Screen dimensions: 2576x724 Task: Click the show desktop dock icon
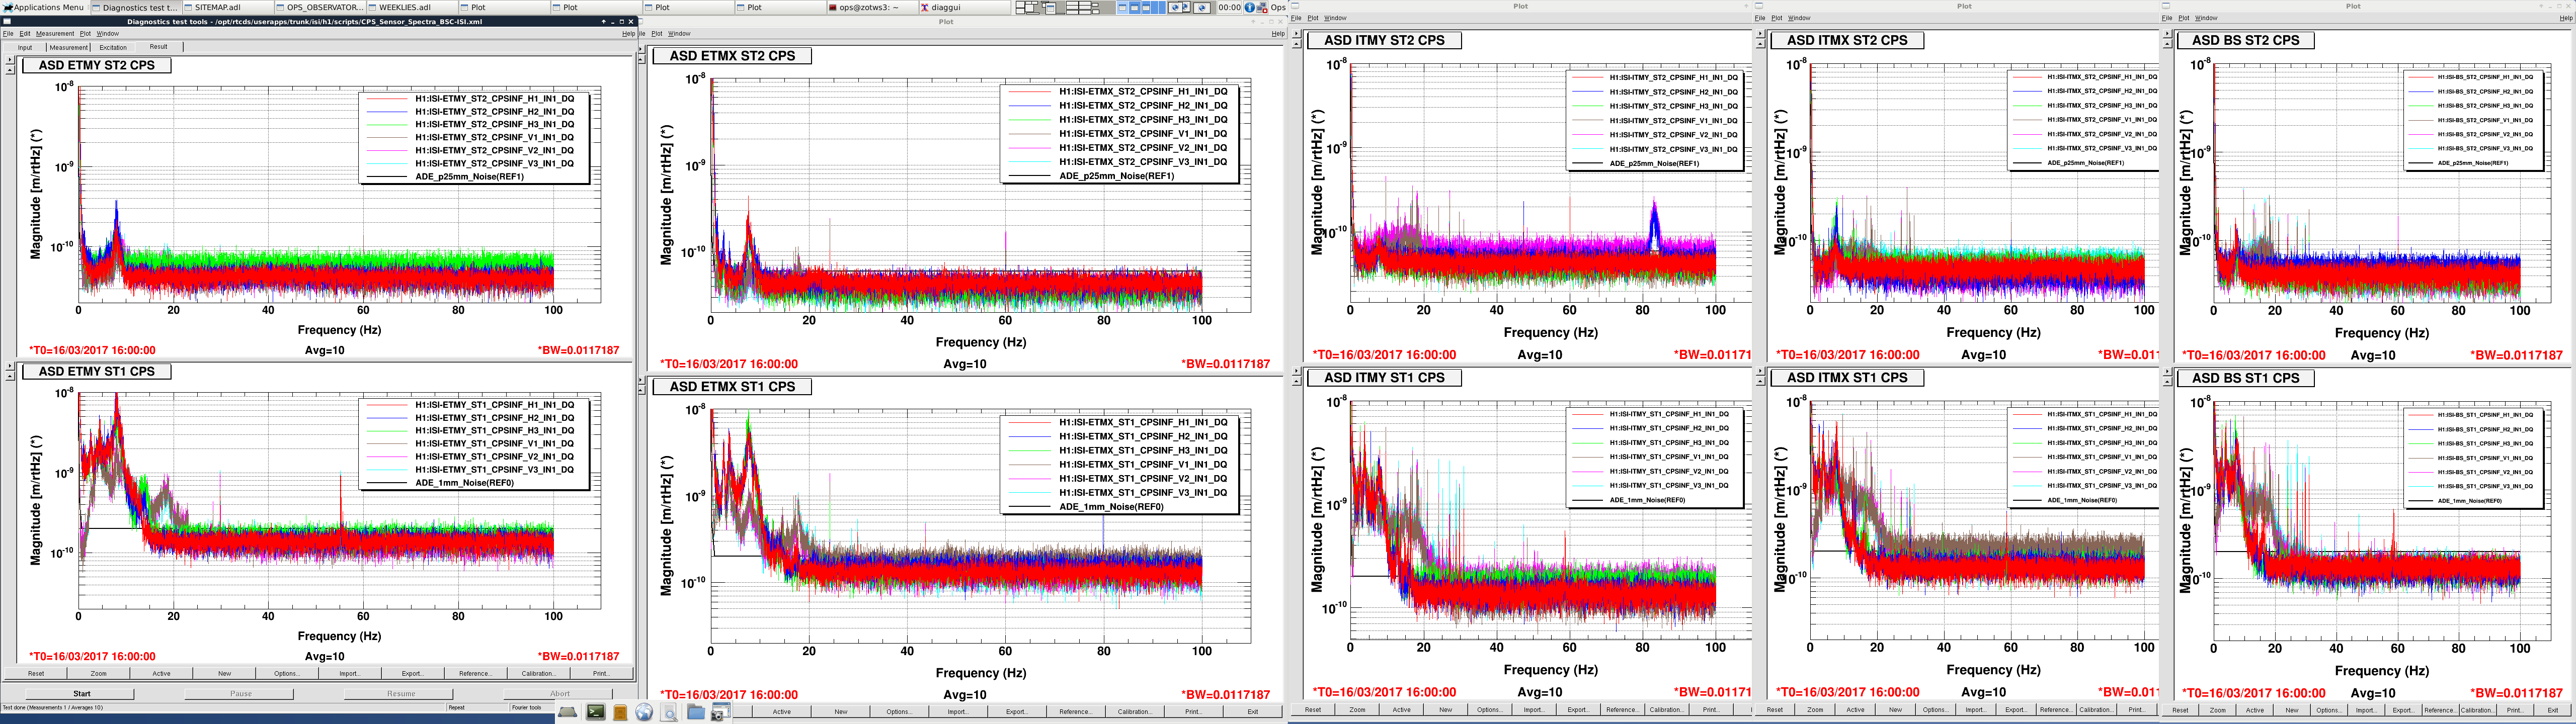[x=567, y=712]
